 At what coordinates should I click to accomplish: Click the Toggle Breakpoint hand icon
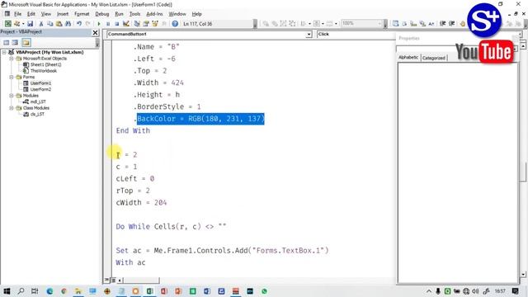tap(463, 24)
